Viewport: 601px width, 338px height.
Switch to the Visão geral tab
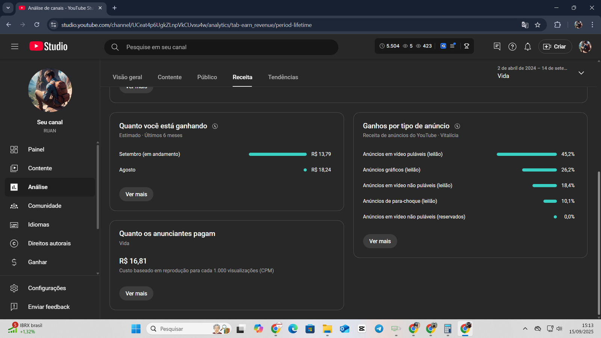coord(127,77)
